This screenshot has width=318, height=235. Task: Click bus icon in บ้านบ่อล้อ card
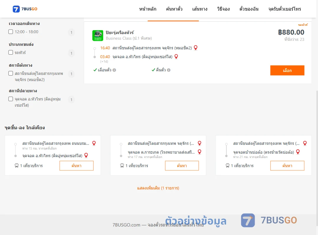click(228, 166)
